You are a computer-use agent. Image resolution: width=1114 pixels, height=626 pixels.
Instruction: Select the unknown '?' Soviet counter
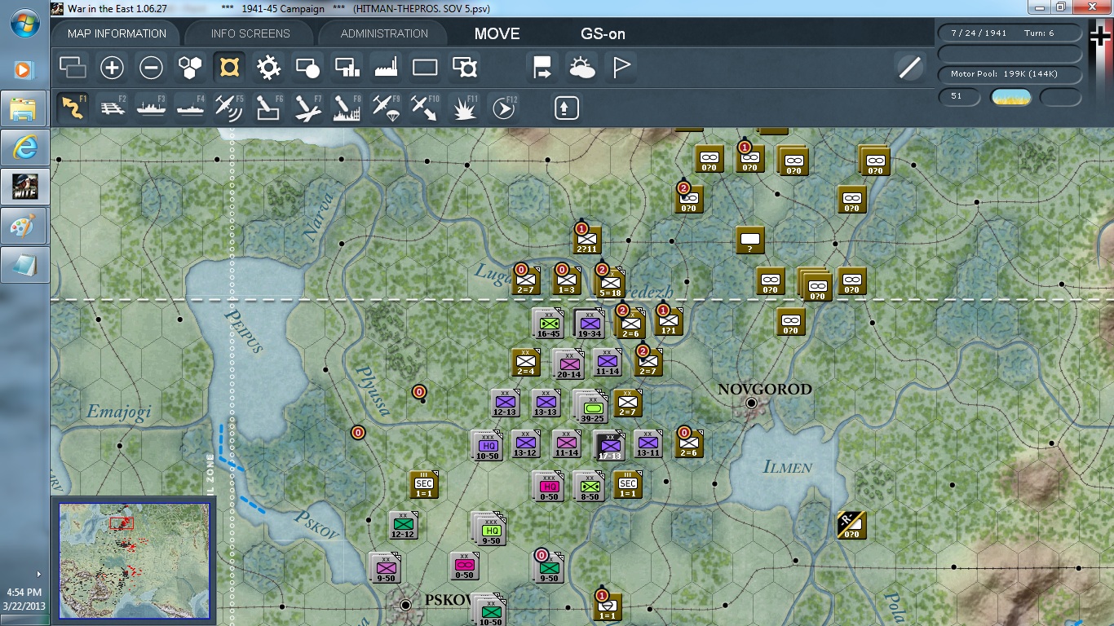click(x=749, y=240)
